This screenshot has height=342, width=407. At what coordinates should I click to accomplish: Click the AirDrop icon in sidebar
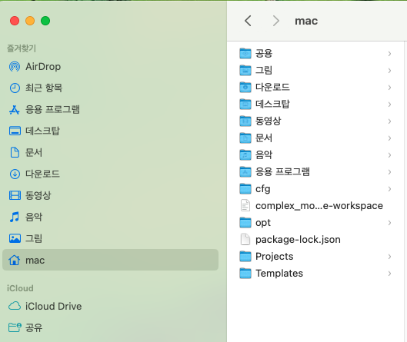click(x=15, y=67)
